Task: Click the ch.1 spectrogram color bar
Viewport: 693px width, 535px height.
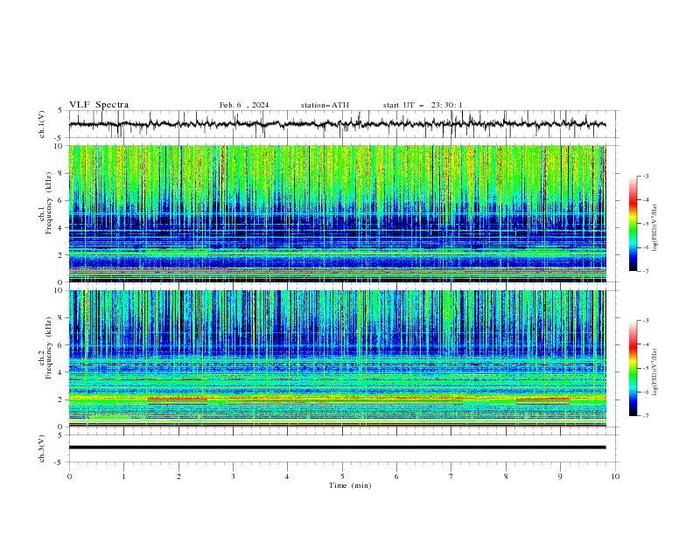Action: (633, 224)
